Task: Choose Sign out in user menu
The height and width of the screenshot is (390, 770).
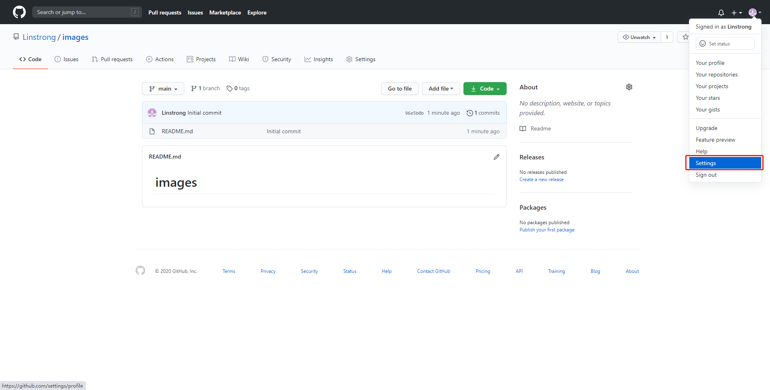Action: pos(725,175)
